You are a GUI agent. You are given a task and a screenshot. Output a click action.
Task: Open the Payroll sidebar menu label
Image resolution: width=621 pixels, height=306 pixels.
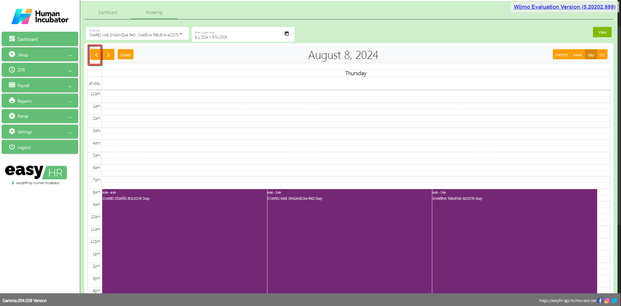[23, 85]
